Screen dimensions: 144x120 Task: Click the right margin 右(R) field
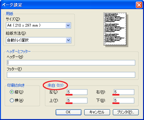pyautogui.click(x=124, y=92)
